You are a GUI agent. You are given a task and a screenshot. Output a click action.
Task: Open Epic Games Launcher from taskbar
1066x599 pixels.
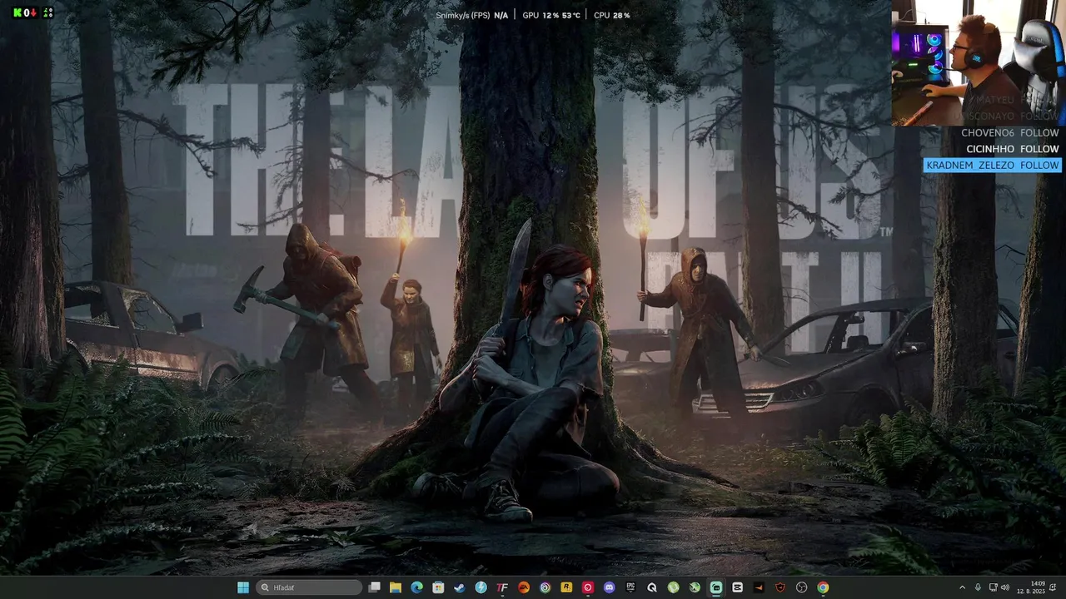point(630,587)
